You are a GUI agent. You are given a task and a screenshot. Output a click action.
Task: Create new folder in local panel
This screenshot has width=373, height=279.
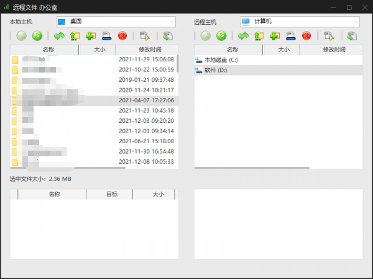[91, 36]
